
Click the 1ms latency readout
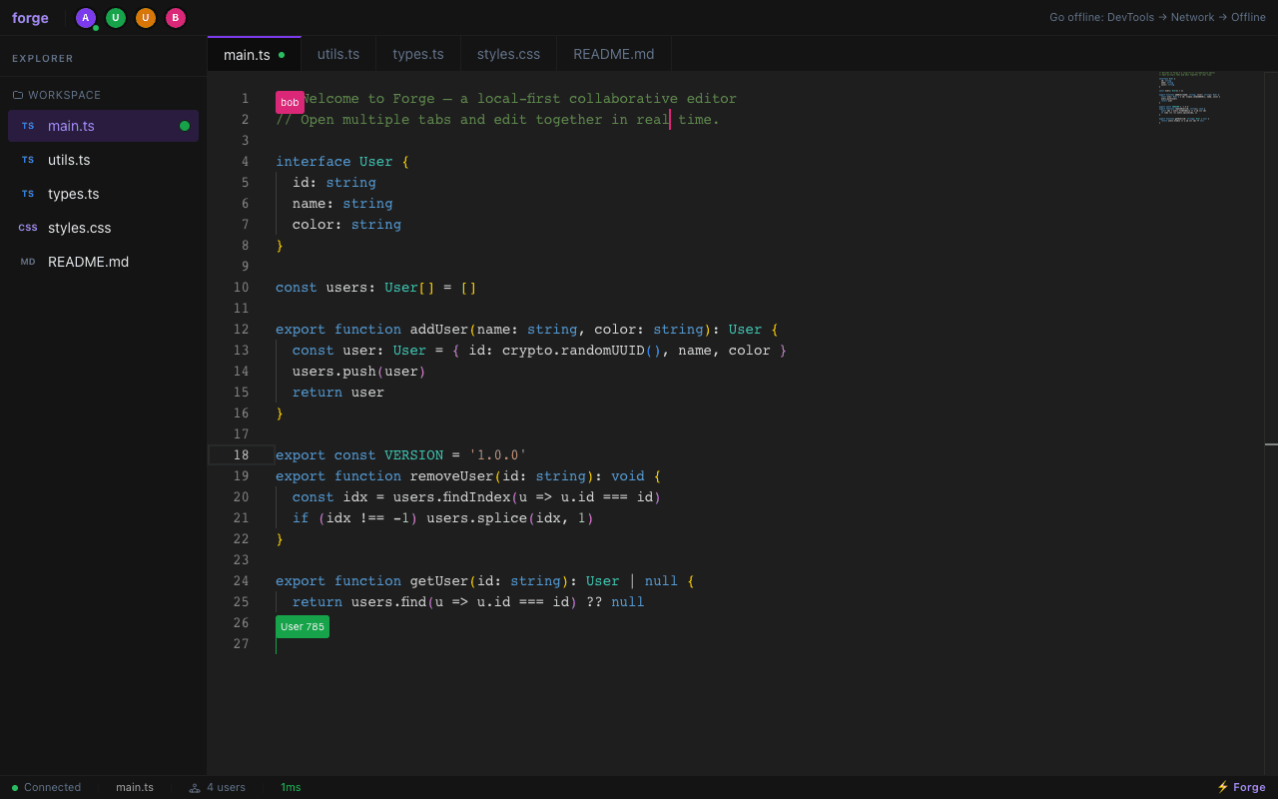click(x=291, y=787)
